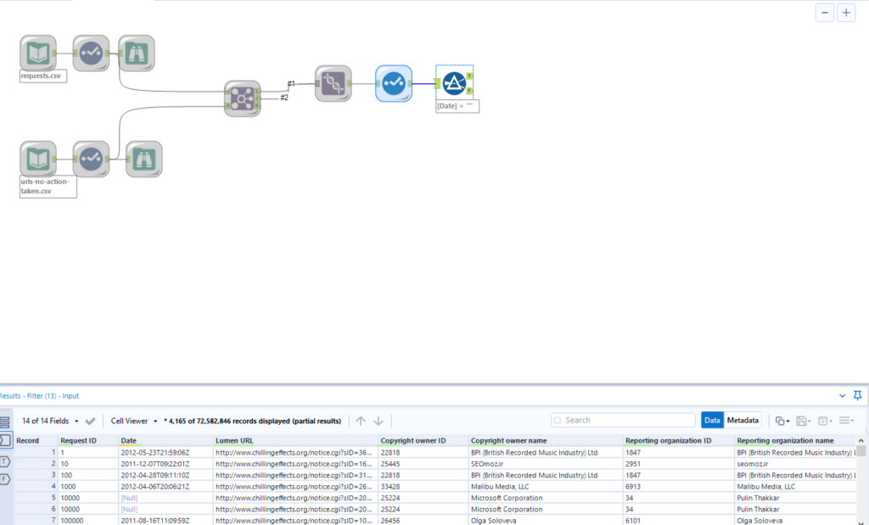The height and width of the screenshot is (525, 869).
Task: Select the Input Data tool labeled urls-no-action-taken.csv
Action: click(37, 159)
